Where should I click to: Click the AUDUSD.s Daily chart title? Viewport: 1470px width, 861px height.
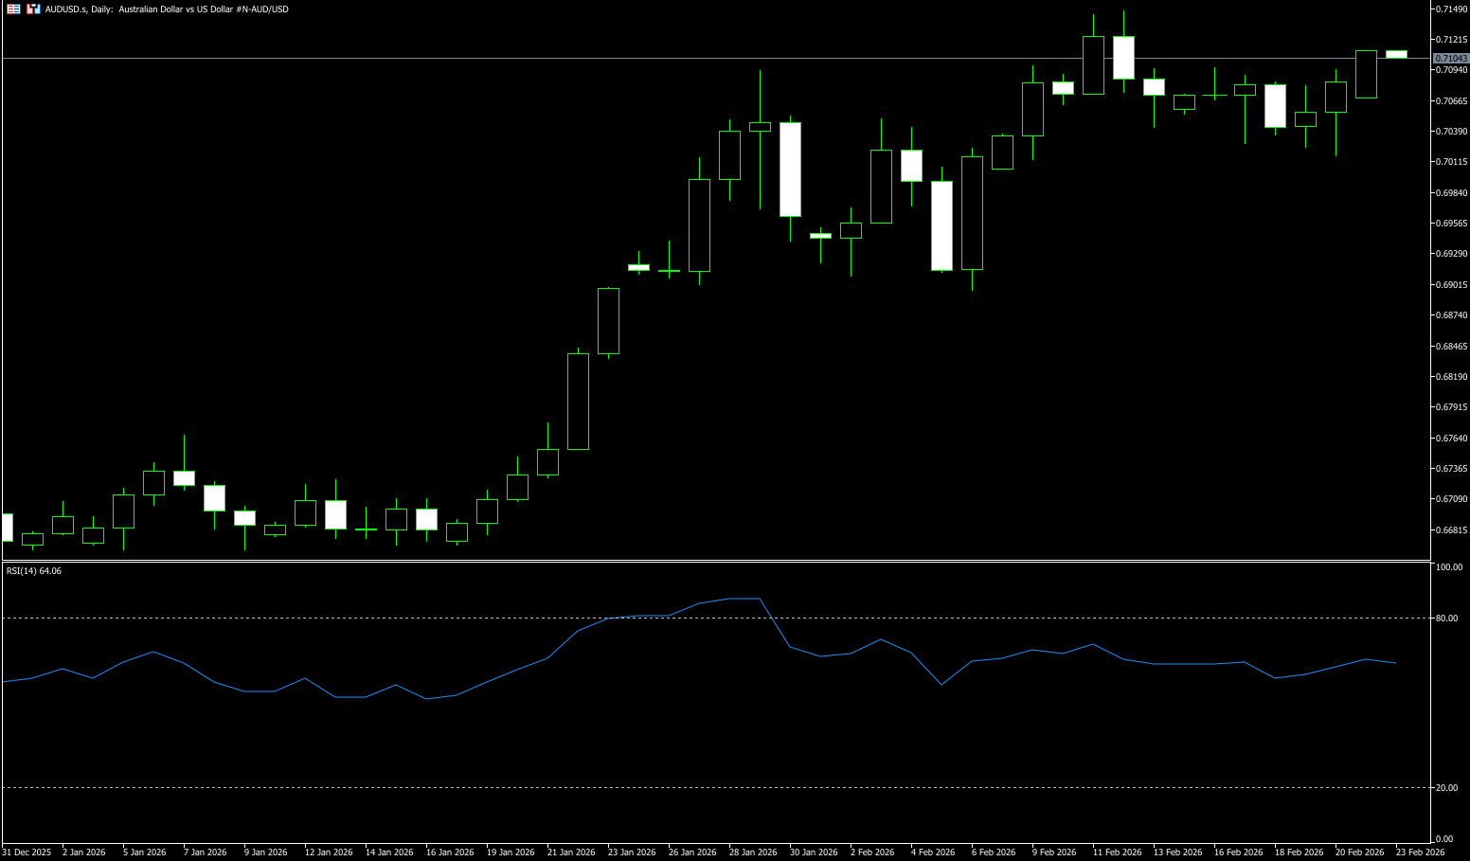point(167,9)
